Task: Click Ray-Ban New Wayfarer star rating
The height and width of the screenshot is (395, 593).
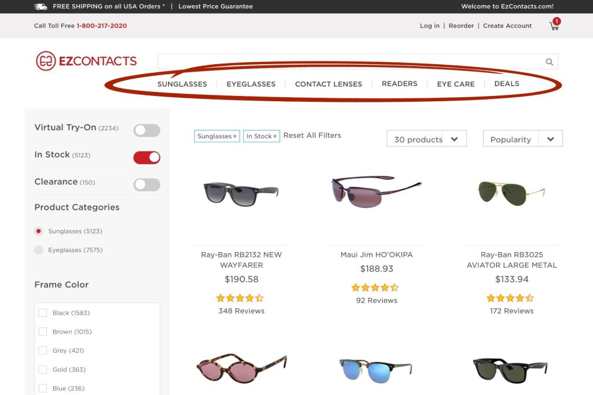Action: [x=240, y=298]
